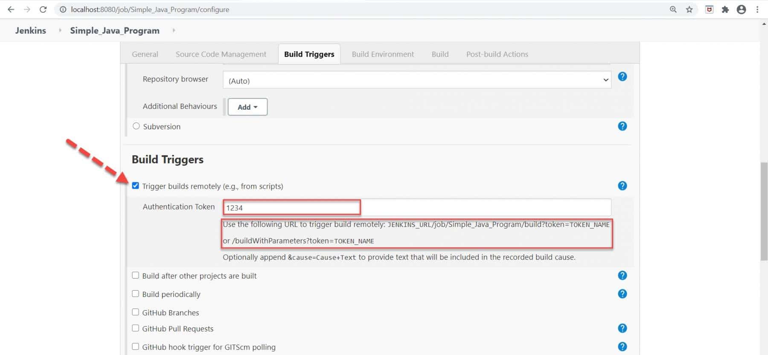
Task: Show help for Trigger builds remotely
Action: 623,186
